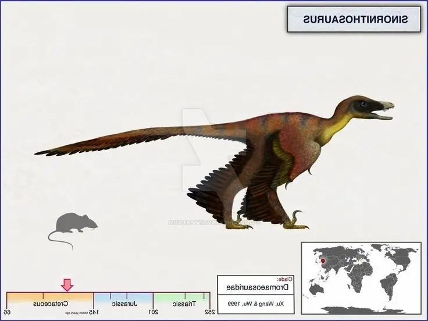Click the Xu, Wang & Wu, 1999 citation

(255, 304)
